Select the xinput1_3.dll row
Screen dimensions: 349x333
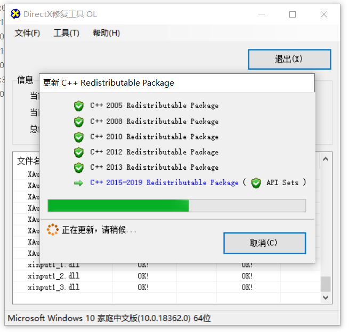[166, 287]
